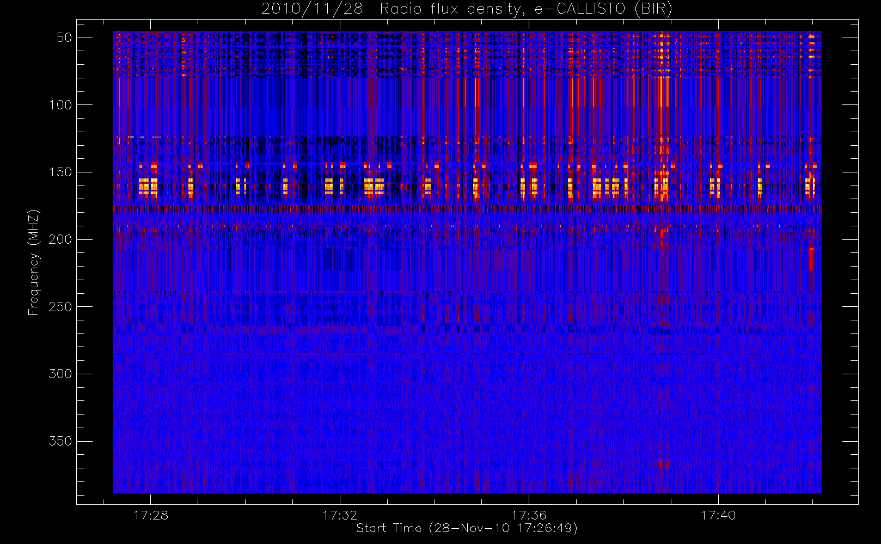Click the 17:40 time tick label

(x=718, y=515)
